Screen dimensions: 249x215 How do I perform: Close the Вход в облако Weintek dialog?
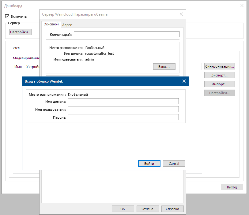tap(184, 81)
